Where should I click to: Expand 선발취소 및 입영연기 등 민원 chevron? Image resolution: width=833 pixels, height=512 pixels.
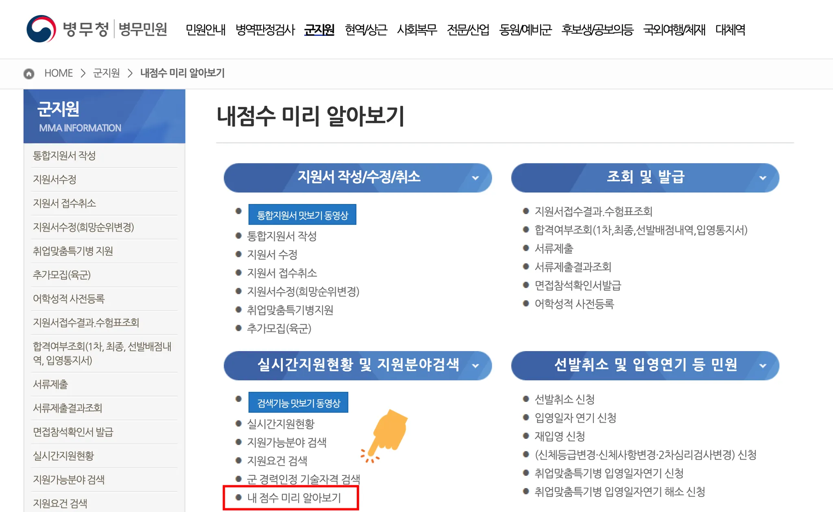pyautogui.click(x=763, y=366)
